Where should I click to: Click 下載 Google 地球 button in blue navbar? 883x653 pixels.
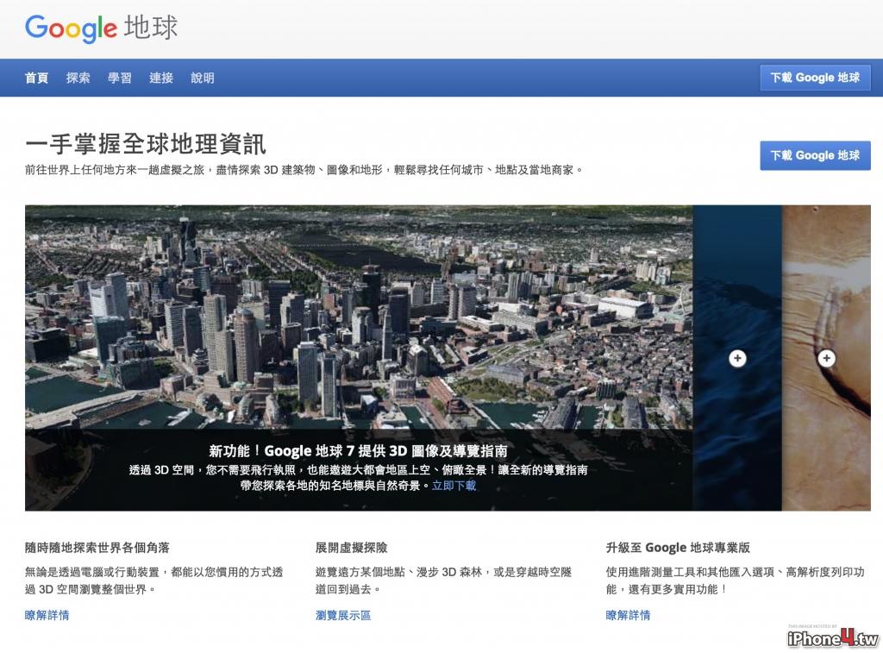point(815,78)
